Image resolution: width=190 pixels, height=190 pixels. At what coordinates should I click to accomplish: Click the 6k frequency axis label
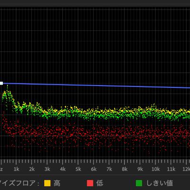point(94,169)
